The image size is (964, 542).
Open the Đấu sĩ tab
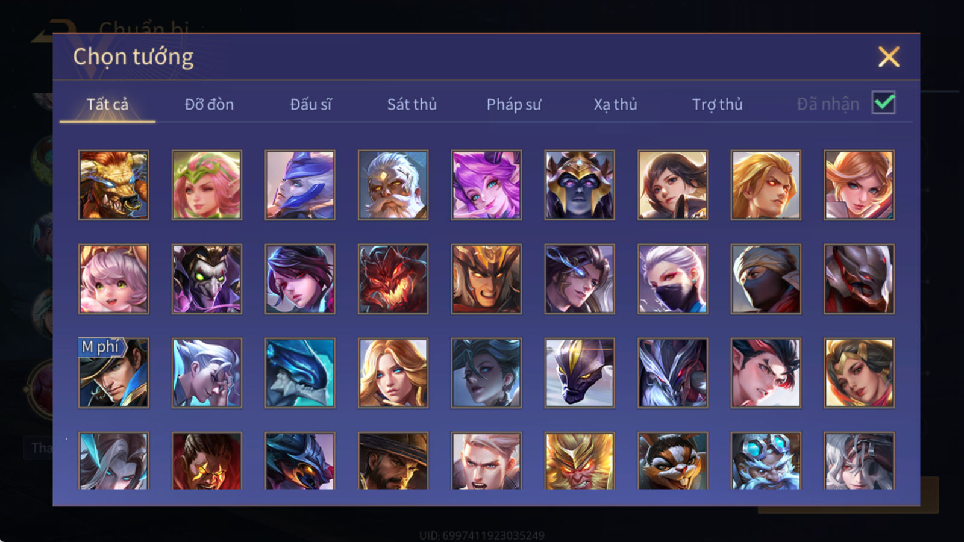(x=311, y=104)
